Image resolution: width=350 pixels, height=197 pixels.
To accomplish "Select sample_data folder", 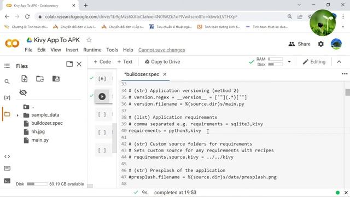I will 45,115.
